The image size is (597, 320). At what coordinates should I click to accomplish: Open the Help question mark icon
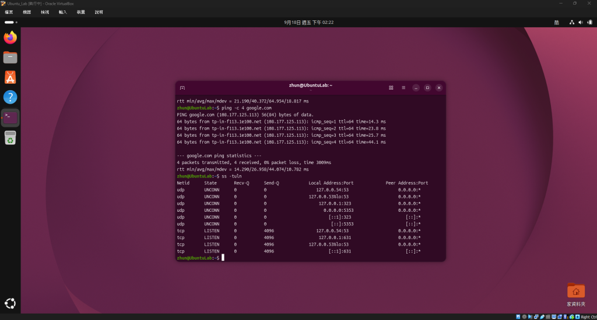[x=10, y=97]
